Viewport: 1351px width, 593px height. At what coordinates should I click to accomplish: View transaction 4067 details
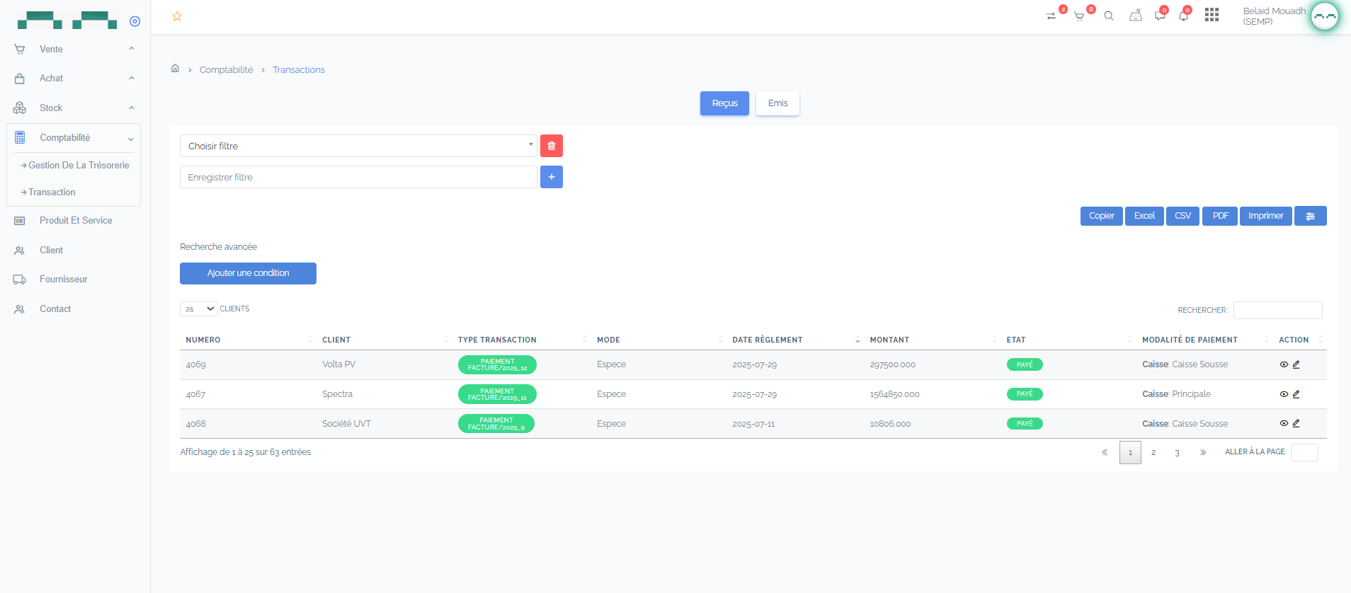(x=1284, y=394)
